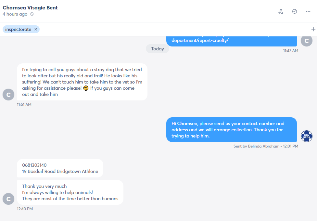Click the contact name Charnsea Visagie Bent
The width and height of the screenshot is (317, 221).
30,8
